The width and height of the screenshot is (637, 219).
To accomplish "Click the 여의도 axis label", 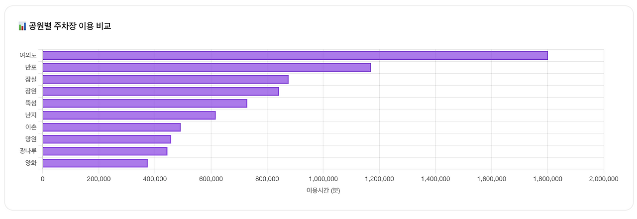I will coord(28,55).
